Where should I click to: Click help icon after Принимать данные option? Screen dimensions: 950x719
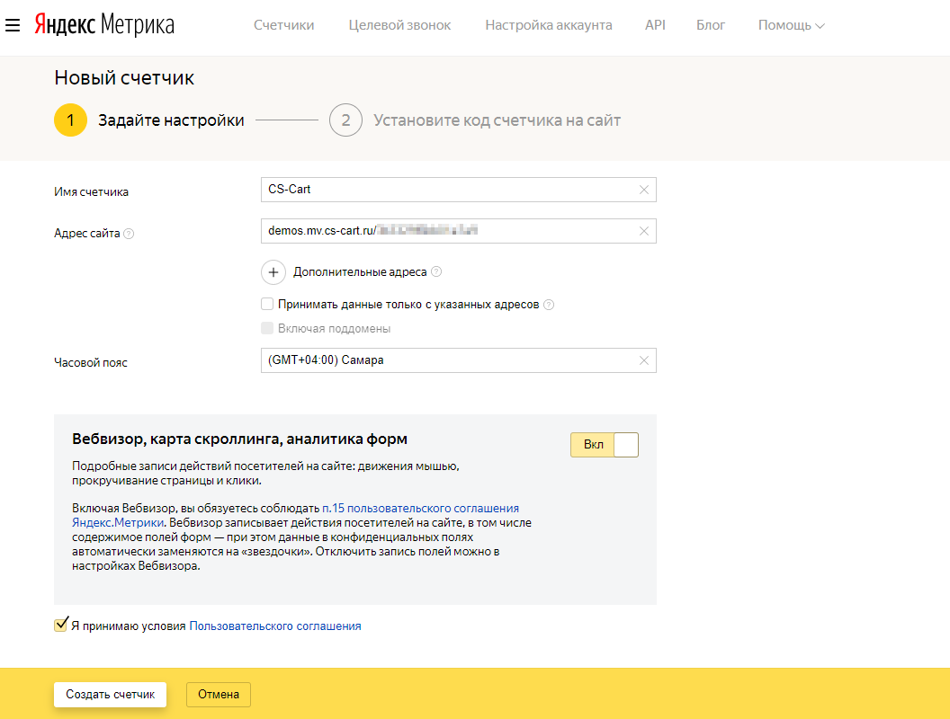[x=549, y=305]
